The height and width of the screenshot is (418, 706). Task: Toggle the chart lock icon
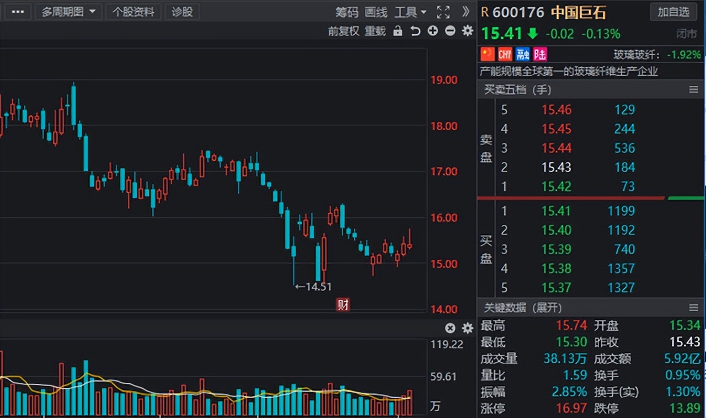click(398, 31)
